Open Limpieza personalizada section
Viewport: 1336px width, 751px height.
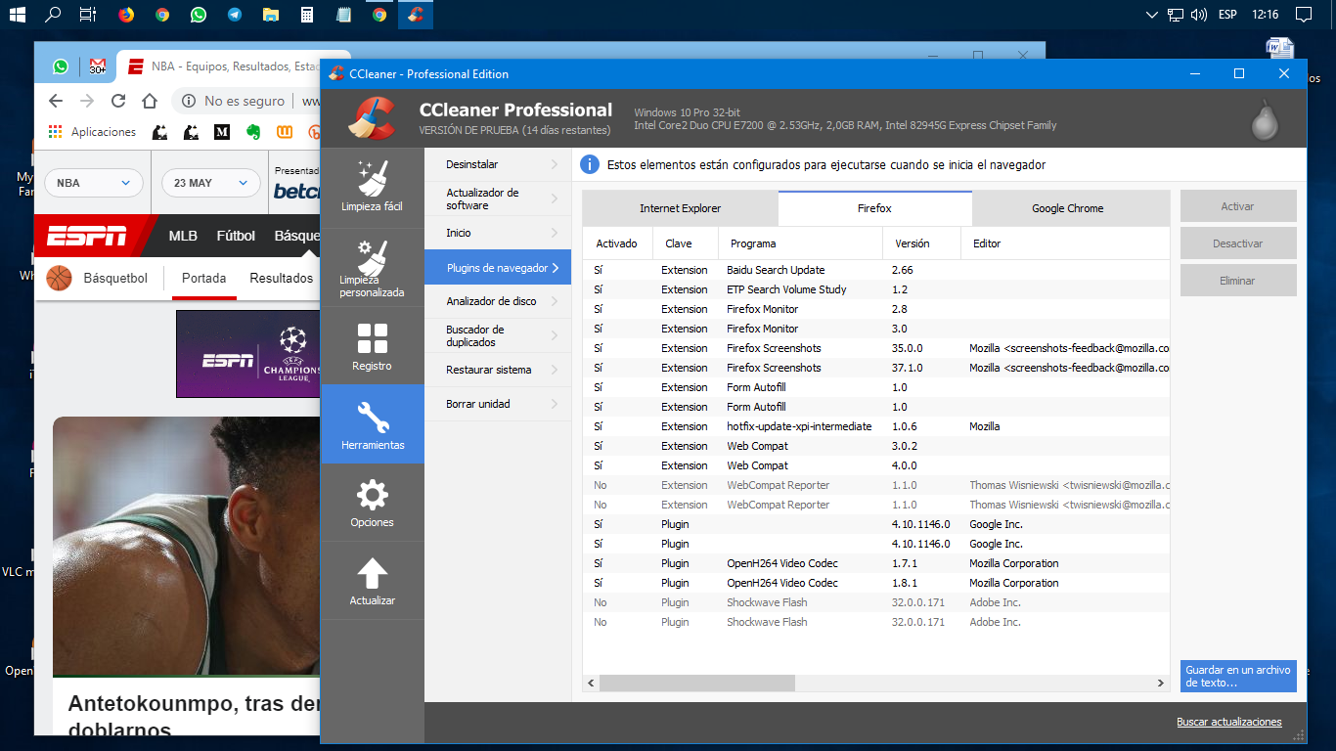point(372,268)
